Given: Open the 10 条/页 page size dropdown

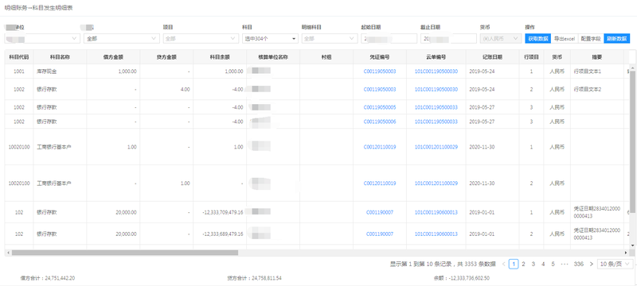Looking at the screenshot, I should tap(615, 264).
